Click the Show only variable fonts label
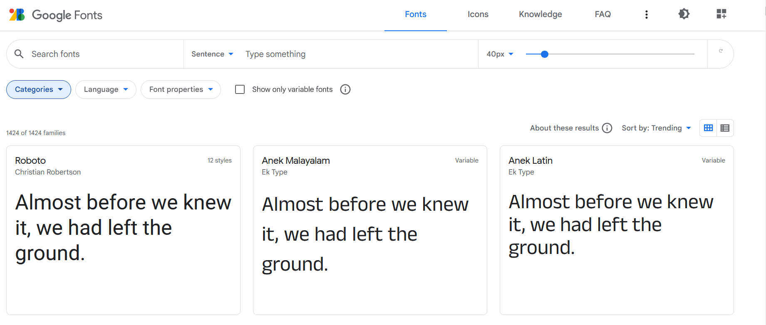 (293, 89)
